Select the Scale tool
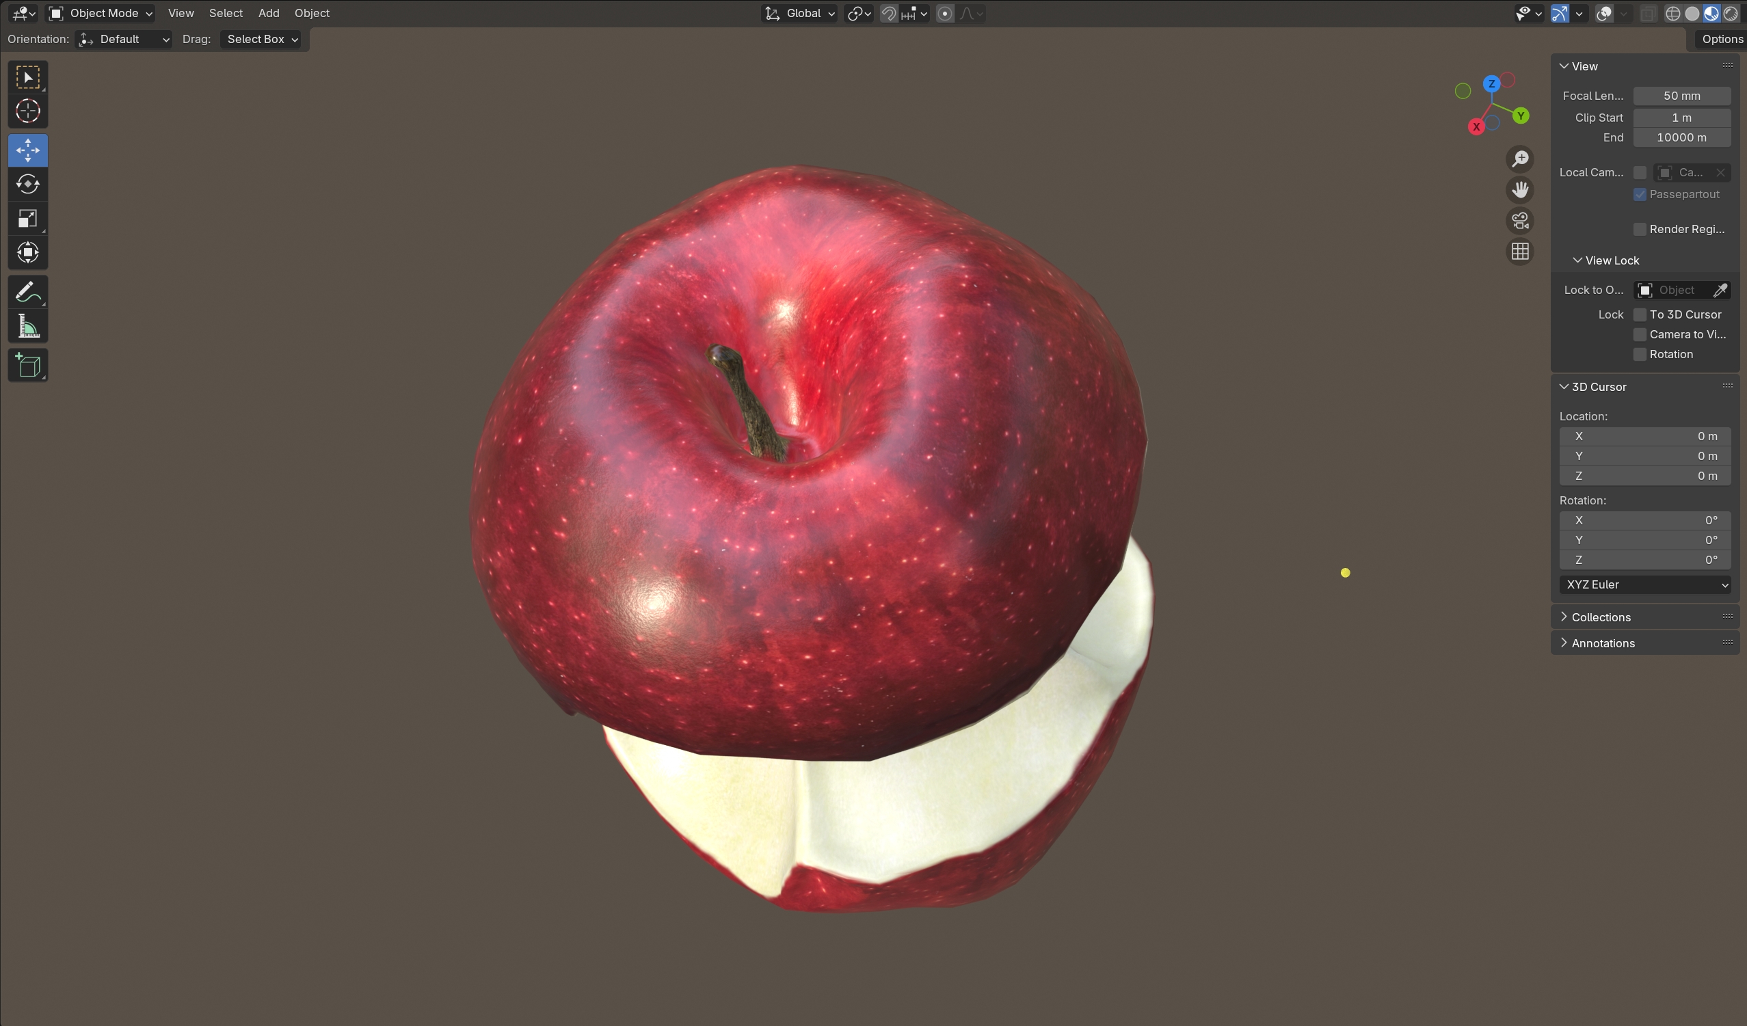 click(28, 219)
